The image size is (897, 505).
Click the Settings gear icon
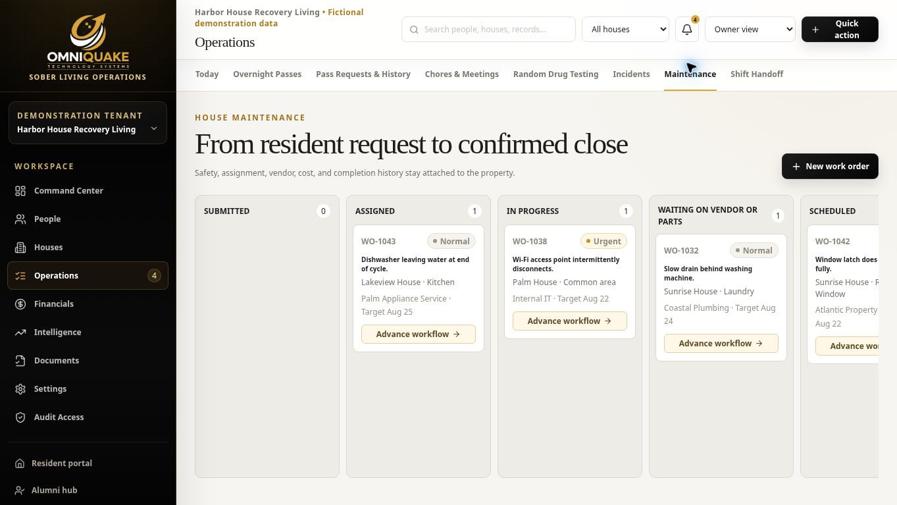click(x=20, y=389)
